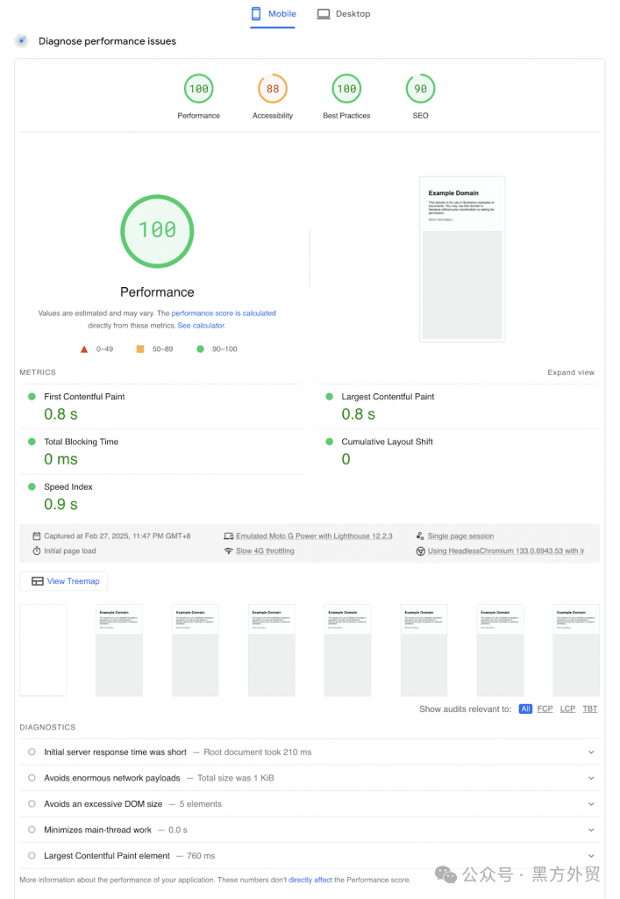The width and height of the screenshot is (620, 899).
Task: Click the device icon beside Emulated Moto G Power
Action: coord(228,536)
